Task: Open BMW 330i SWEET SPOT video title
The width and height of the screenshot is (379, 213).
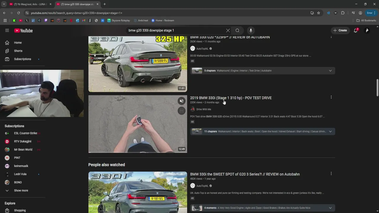Action: pos(245,174)
